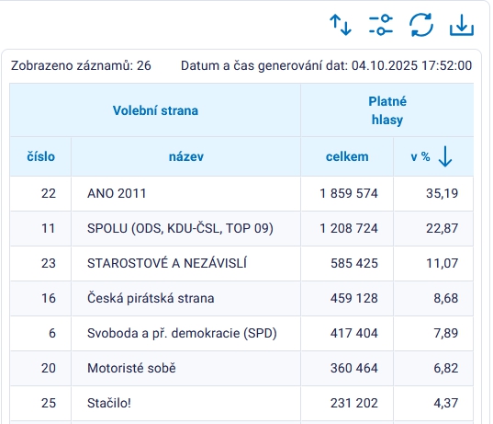
Task: Select vote count 1 208 724
Action: click(349, 228)
